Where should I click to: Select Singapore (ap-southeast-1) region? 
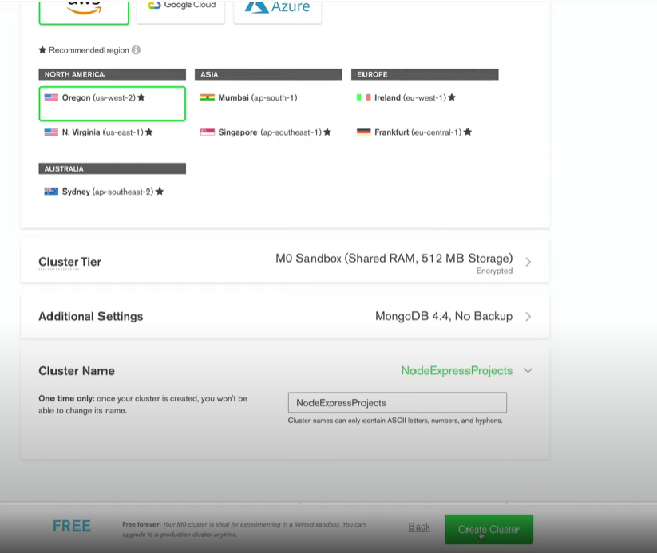266,132
